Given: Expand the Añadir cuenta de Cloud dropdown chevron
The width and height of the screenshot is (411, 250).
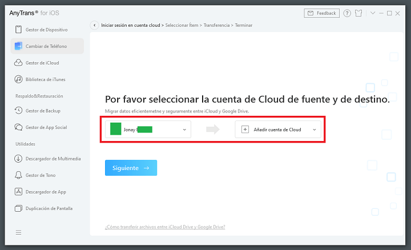Looking at the screenshot, I should [x=315, y=130].
